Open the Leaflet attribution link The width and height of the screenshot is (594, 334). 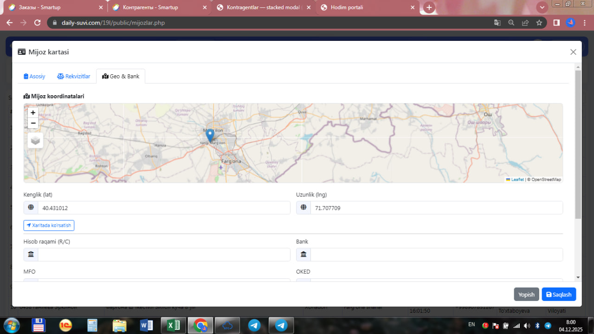point(517,179)
